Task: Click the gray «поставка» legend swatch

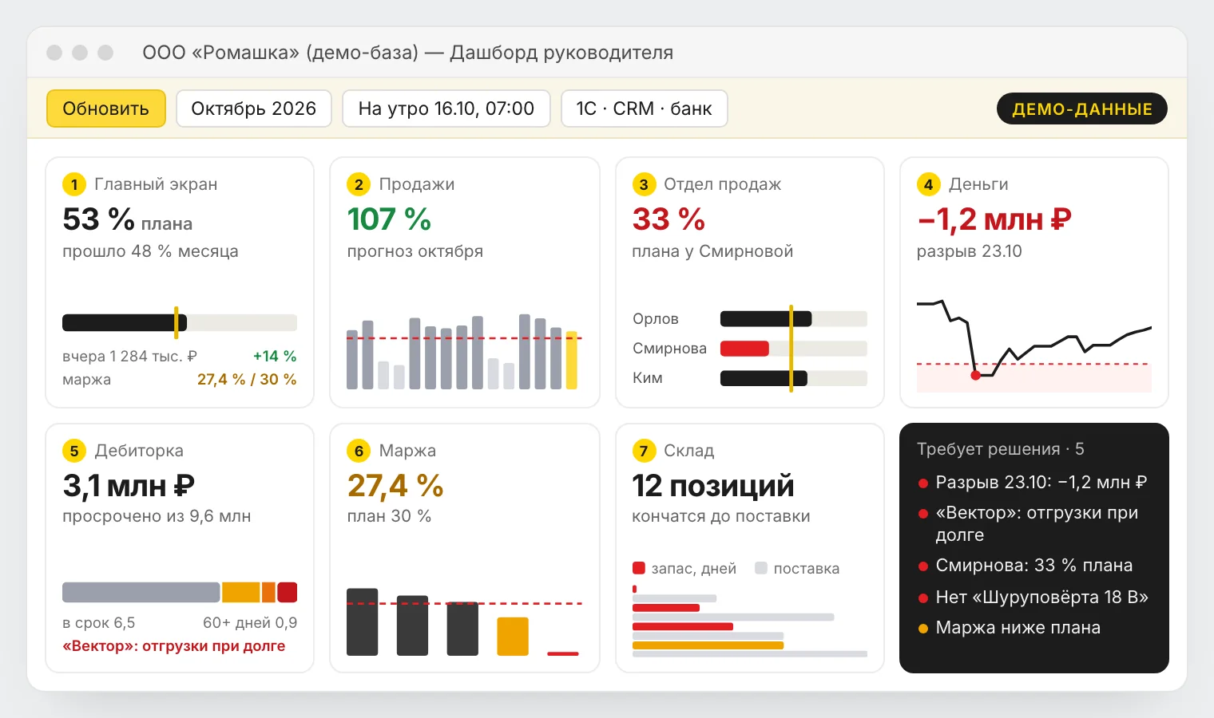Action: coord(761,568)
